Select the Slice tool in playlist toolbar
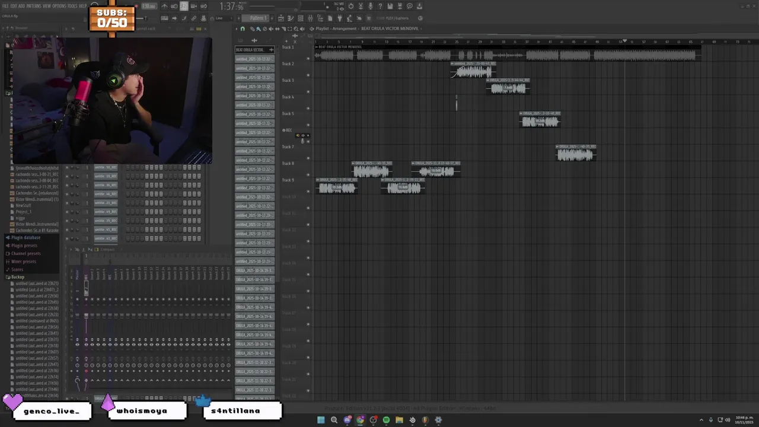This screenshot has width=759, height=427. click(283, 29)
